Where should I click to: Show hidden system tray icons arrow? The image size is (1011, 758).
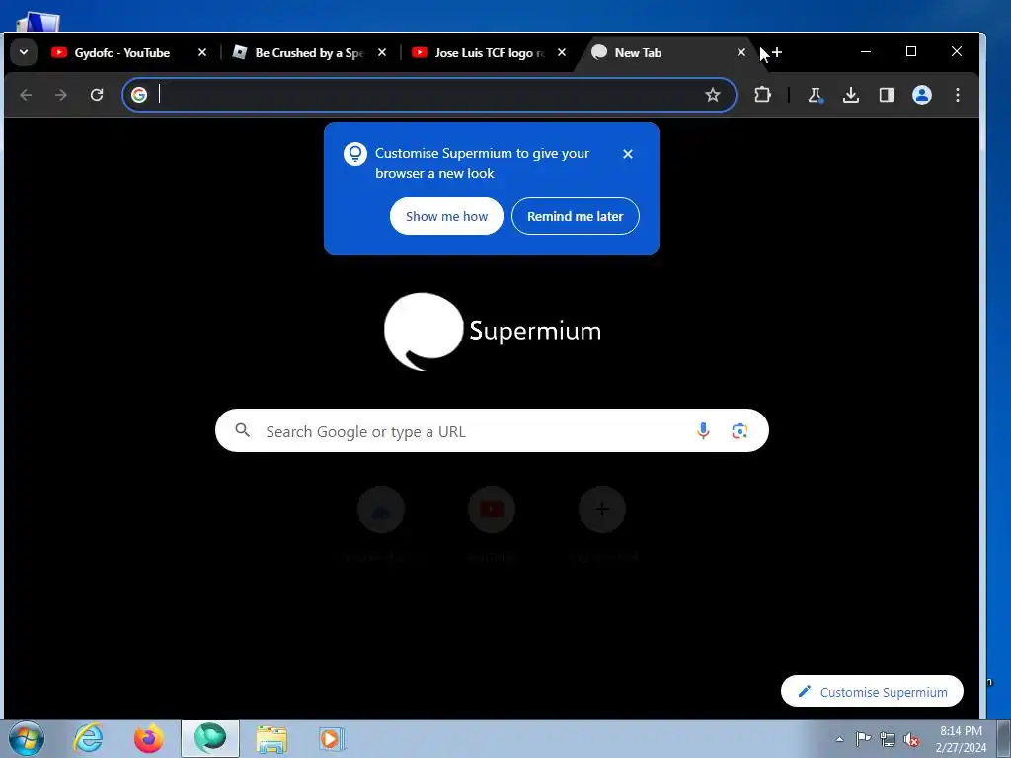click(x=839, y=739)
